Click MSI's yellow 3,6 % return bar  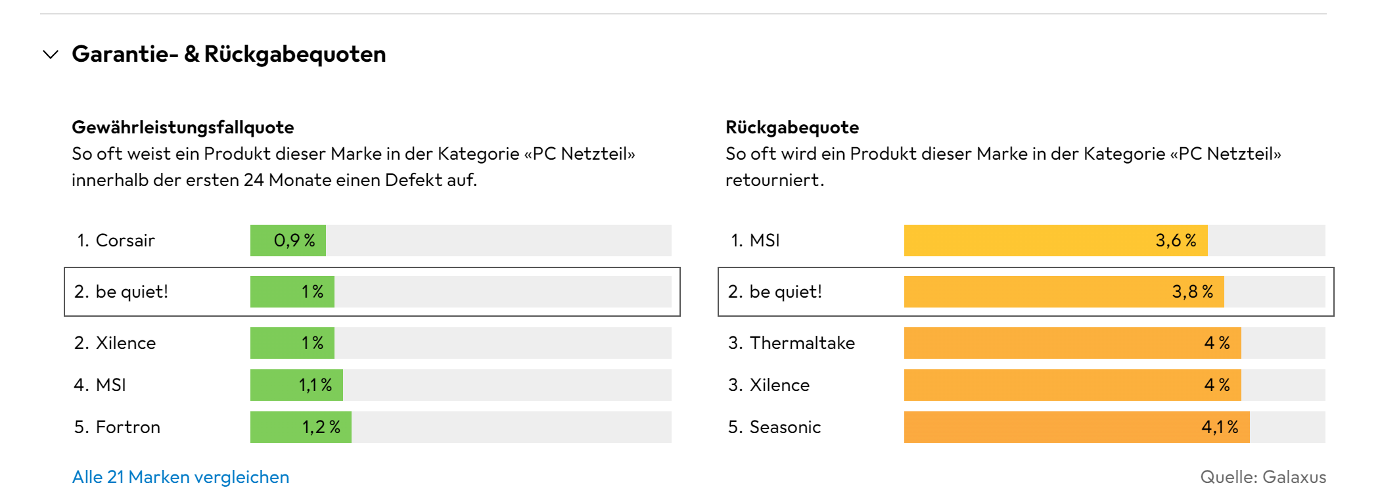click(x=1055, y=241)
